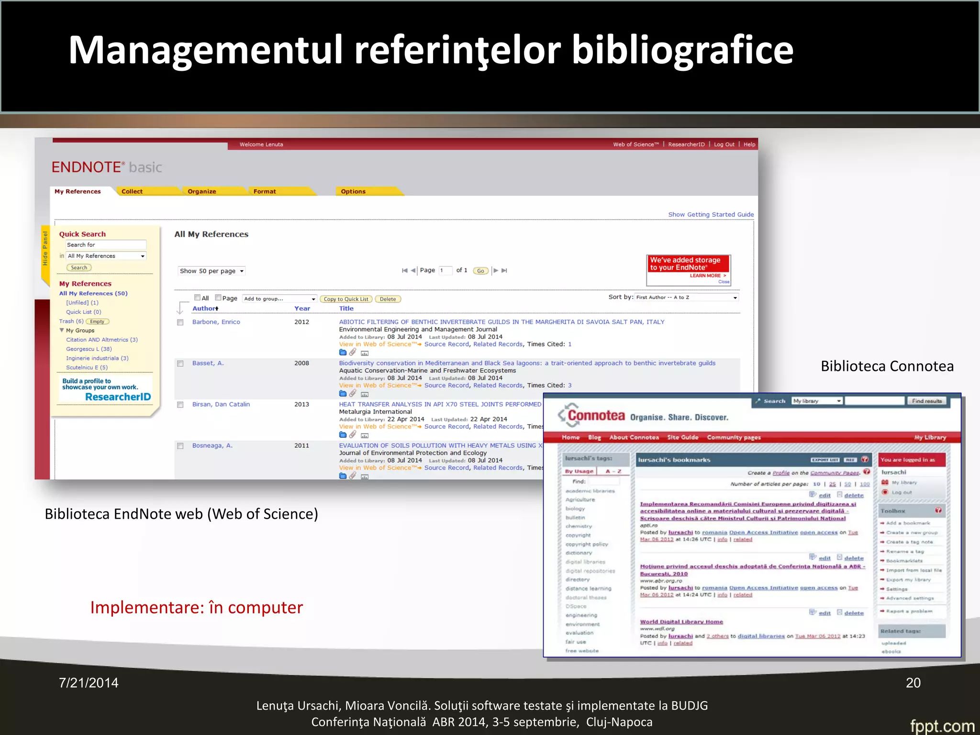Open the Collect tab

coord(132,191)
